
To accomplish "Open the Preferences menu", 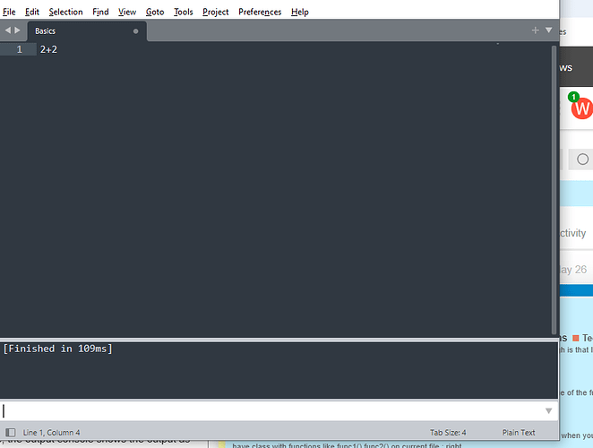I will click(x=260, y=13).
